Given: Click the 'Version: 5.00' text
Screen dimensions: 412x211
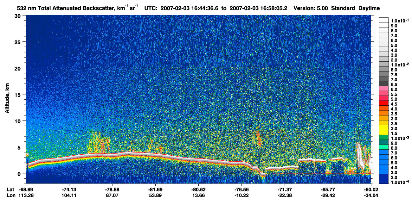Looking at the screenshot, I should [311, 9].
